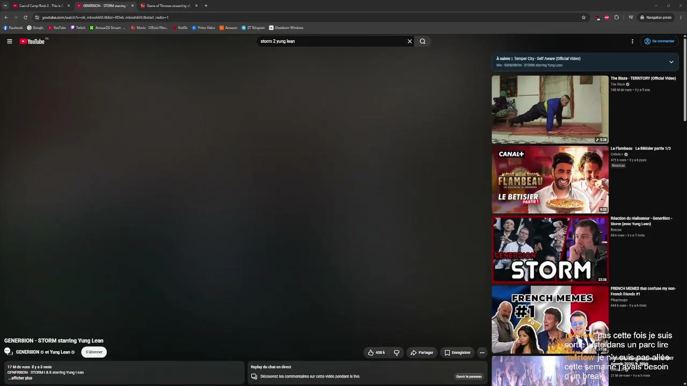Open the media control toolbar icon

pos(631,17)
